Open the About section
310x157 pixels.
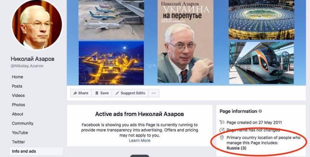pyautogui.click(x=17, y=114)
